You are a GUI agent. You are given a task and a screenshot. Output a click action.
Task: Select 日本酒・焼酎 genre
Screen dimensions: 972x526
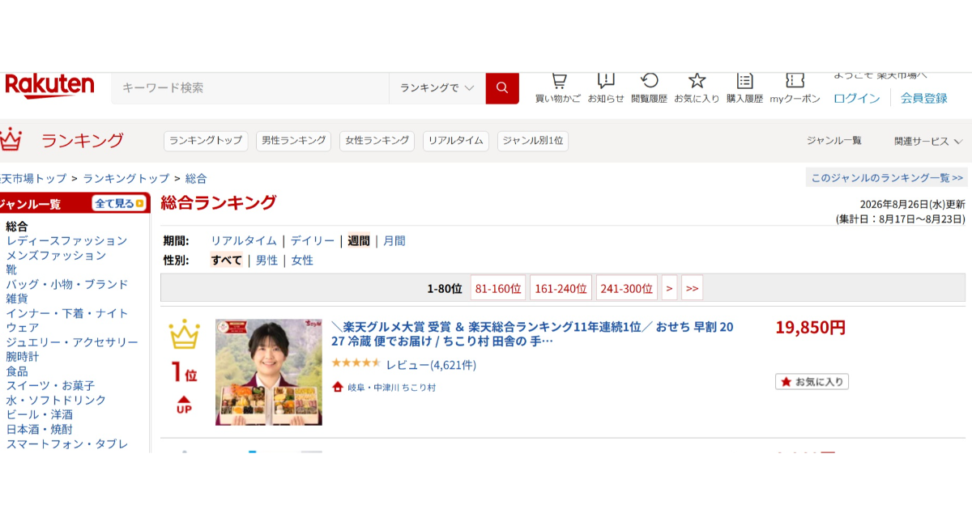tap(39, 430)
